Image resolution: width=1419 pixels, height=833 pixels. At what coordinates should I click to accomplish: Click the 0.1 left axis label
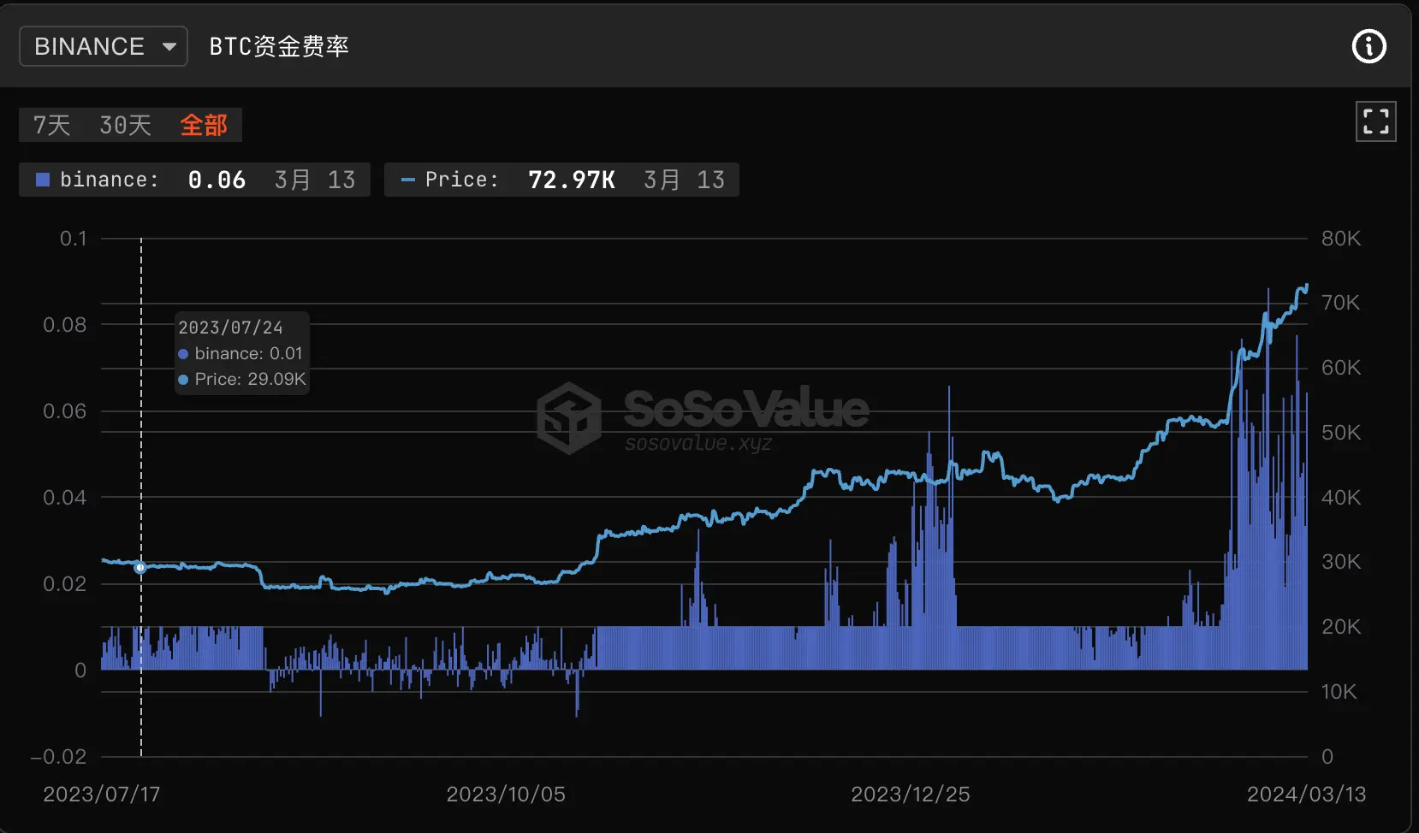(x=74, y=239)
